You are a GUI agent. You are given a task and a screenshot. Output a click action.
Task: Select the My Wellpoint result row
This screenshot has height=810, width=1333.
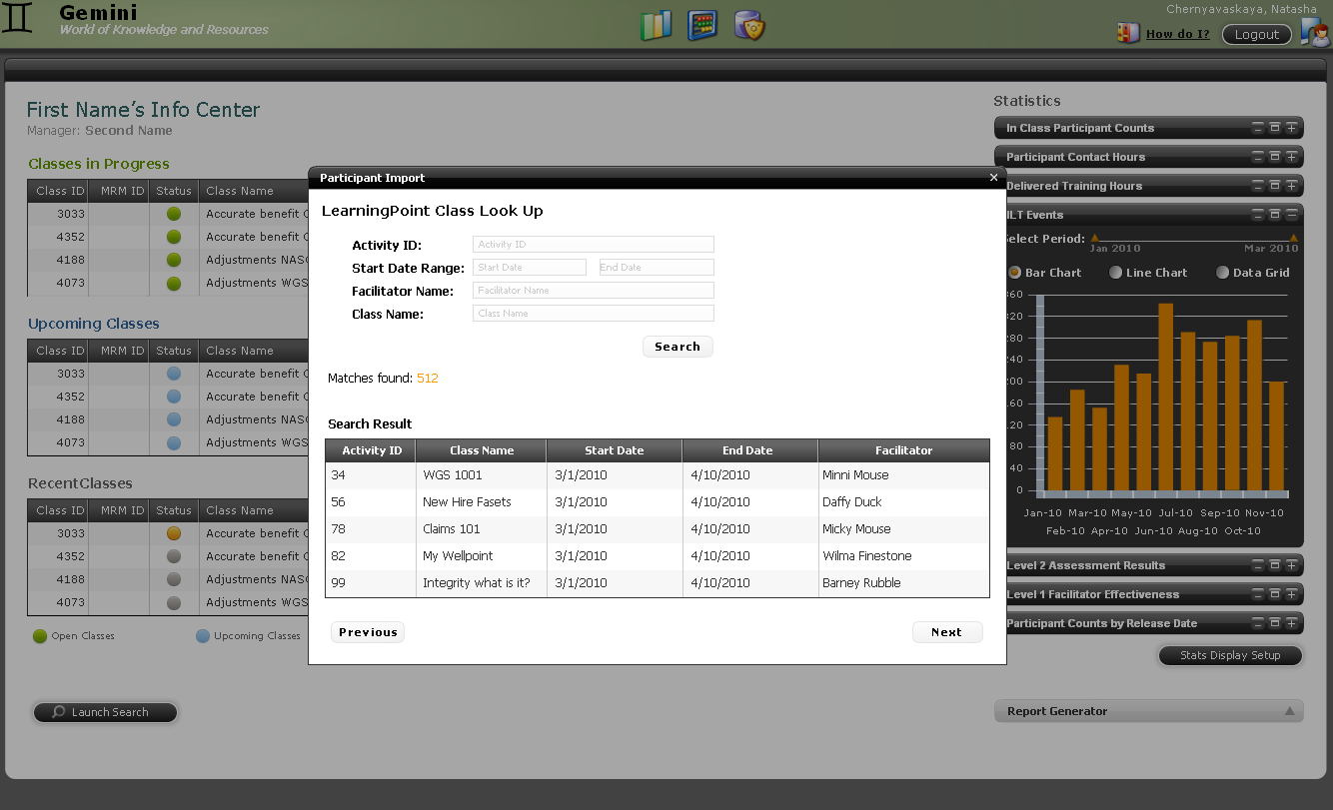[658, 556]
